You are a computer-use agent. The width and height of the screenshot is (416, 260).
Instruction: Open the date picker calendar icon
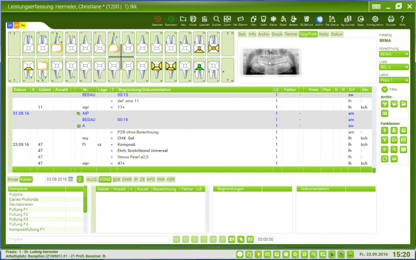71,179
